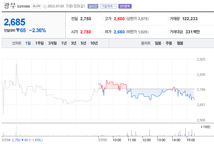Click the 13:00 time axis label

[x=161, y=140]
